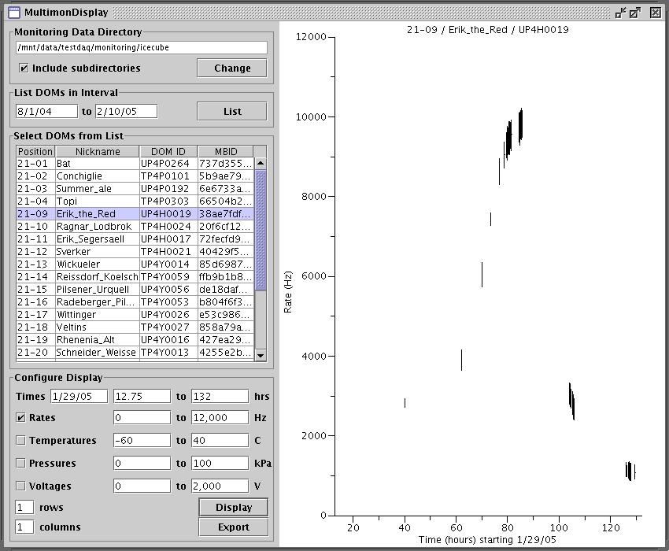Viewport: 669px width, 551px height.
Task: Enable the Voltages checkbox
Action: [21, 486]
